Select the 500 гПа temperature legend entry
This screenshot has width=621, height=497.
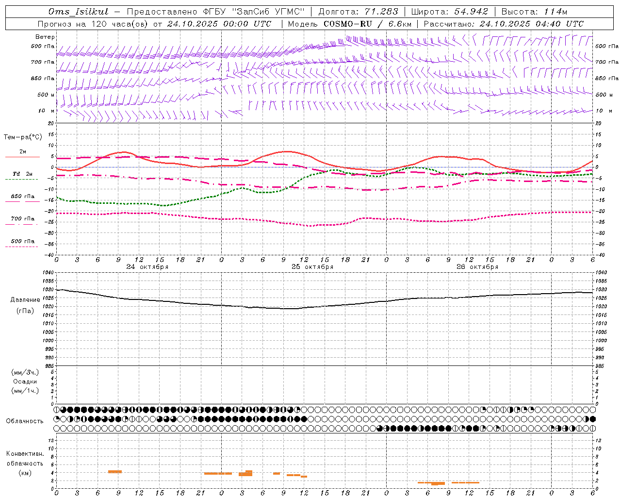pos(23,241)
